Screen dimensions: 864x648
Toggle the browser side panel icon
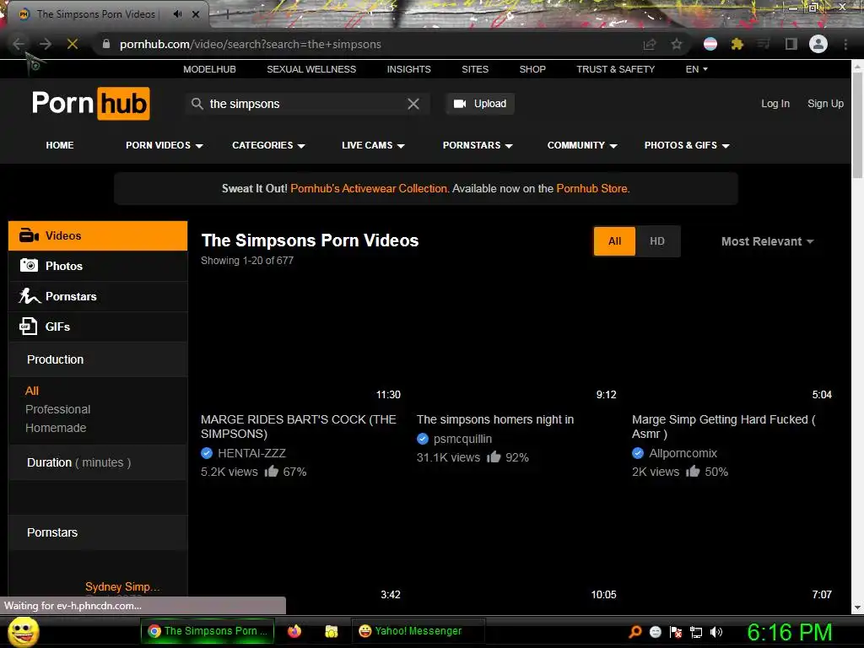(791, 44)
